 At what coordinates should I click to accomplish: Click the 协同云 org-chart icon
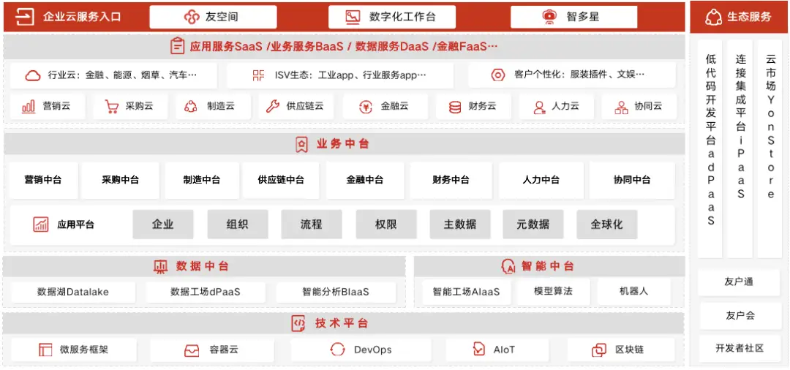pyautogui.click(x=621, y=106)
